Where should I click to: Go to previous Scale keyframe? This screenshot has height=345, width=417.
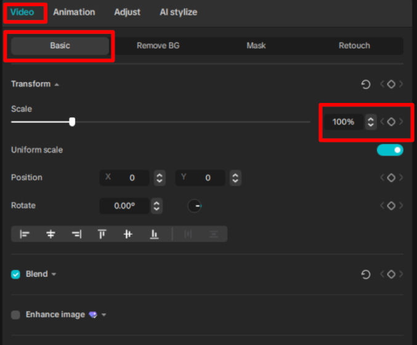pos(382,122)
